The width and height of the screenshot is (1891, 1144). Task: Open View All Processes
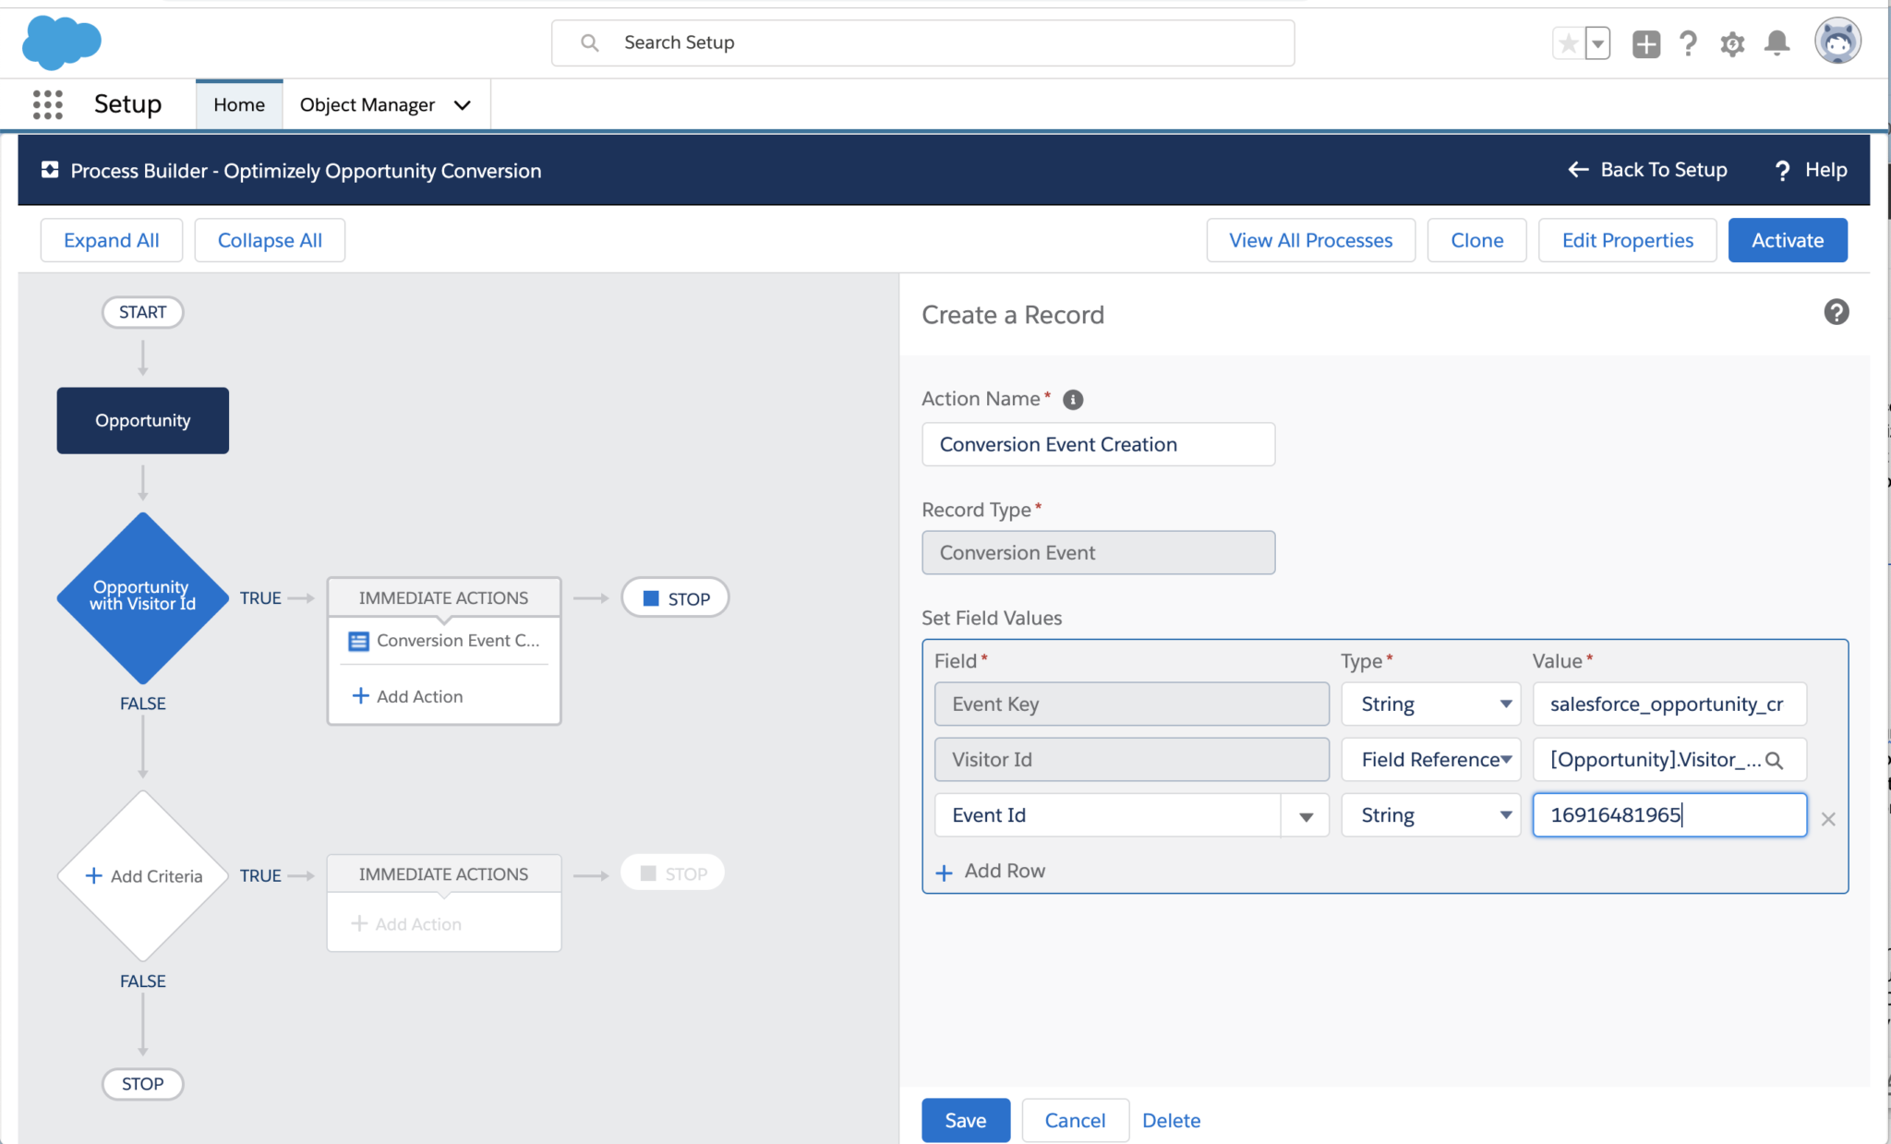tap(1310, 240)
